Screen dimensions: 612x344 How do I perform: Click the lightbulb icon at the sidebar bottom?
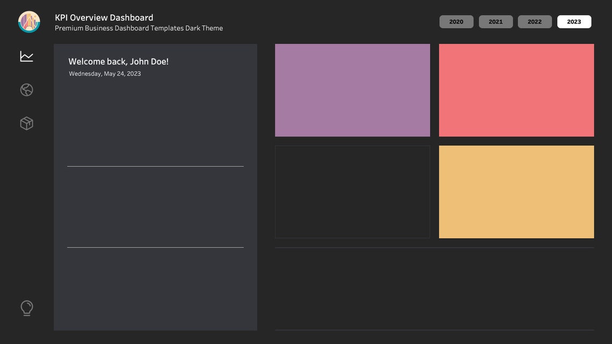pyautogui.click(x=26, y=308)
